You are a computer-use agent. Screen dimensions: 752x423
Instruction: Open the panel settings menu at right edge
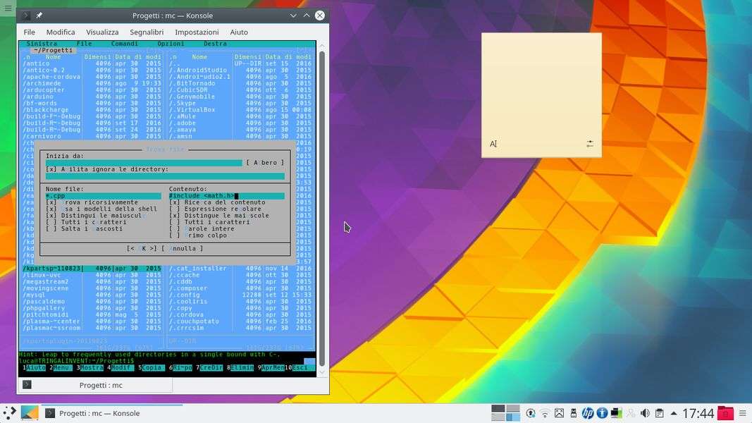tap(743, 413)
